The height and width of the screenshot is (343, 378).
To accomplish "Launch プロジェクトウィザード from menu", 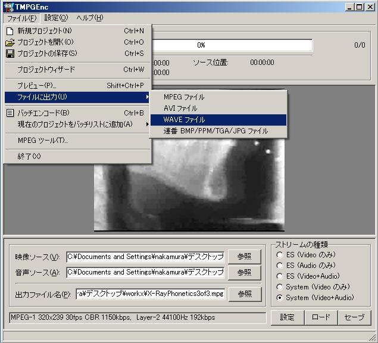I will point(77,70).
